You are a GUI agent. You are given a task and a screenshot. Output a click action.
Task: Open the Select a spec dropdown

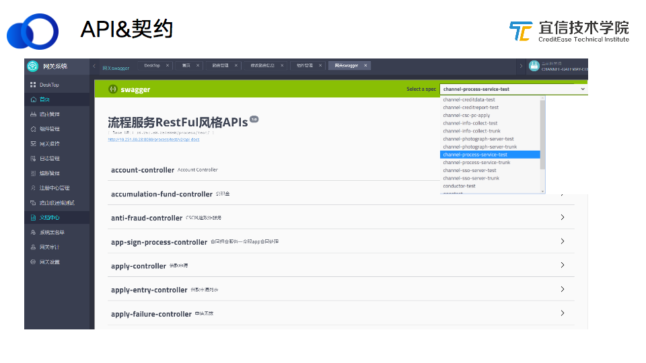[x=513, y=89]
